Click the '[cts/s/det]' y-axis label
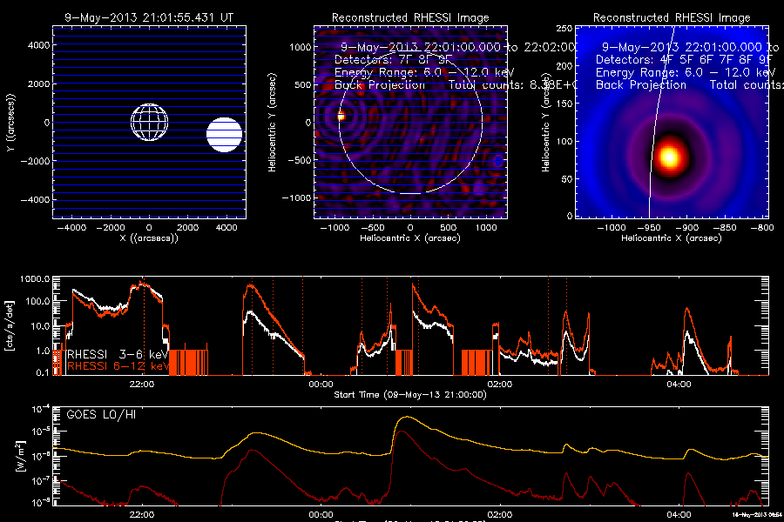 coord(9,325)
